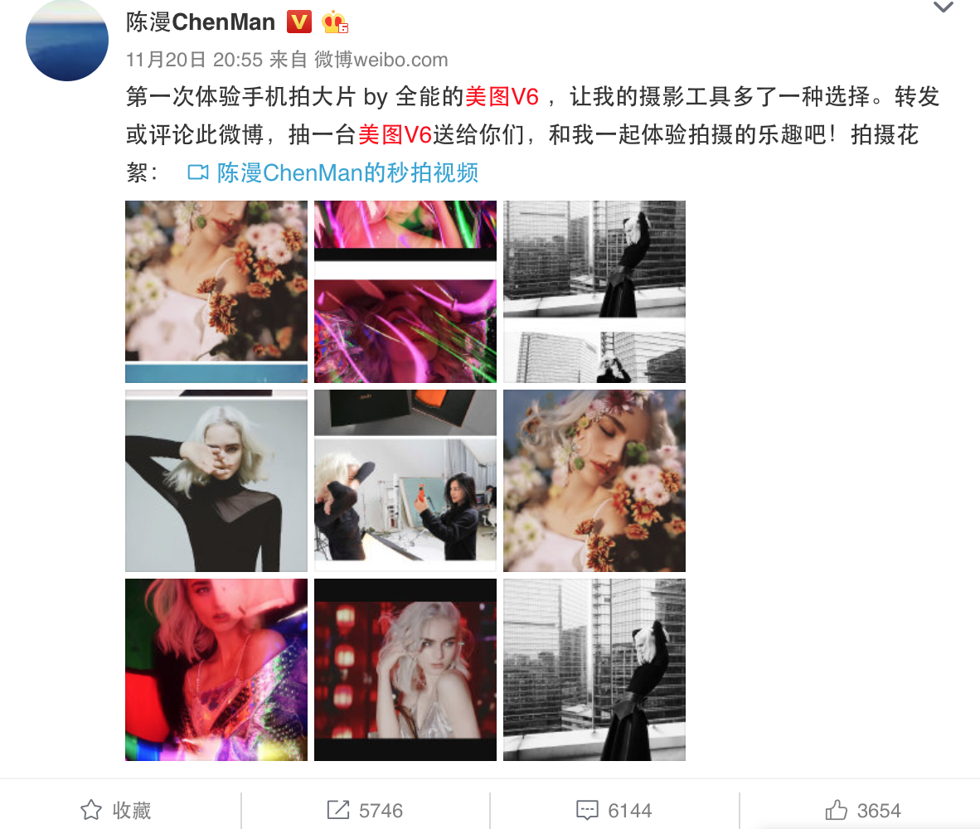980x829 pixels.
Task: Play 陈漫ChenMan的秒拍视频 video link
Action: pyautogui.click(x=347, y=172)
